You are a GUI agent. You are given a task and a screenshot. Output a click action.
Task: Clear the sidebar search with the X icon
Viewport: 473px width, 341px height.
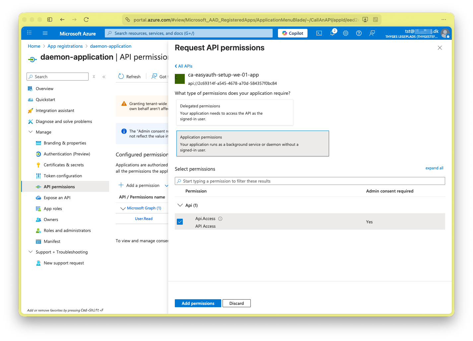click(94, 77)
